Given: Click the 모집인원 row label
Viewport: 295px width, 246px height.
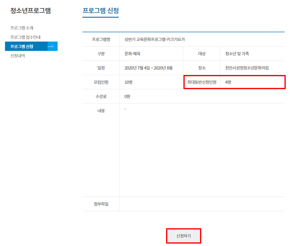Looking at the screenshot, I should (x=101, y=82).
